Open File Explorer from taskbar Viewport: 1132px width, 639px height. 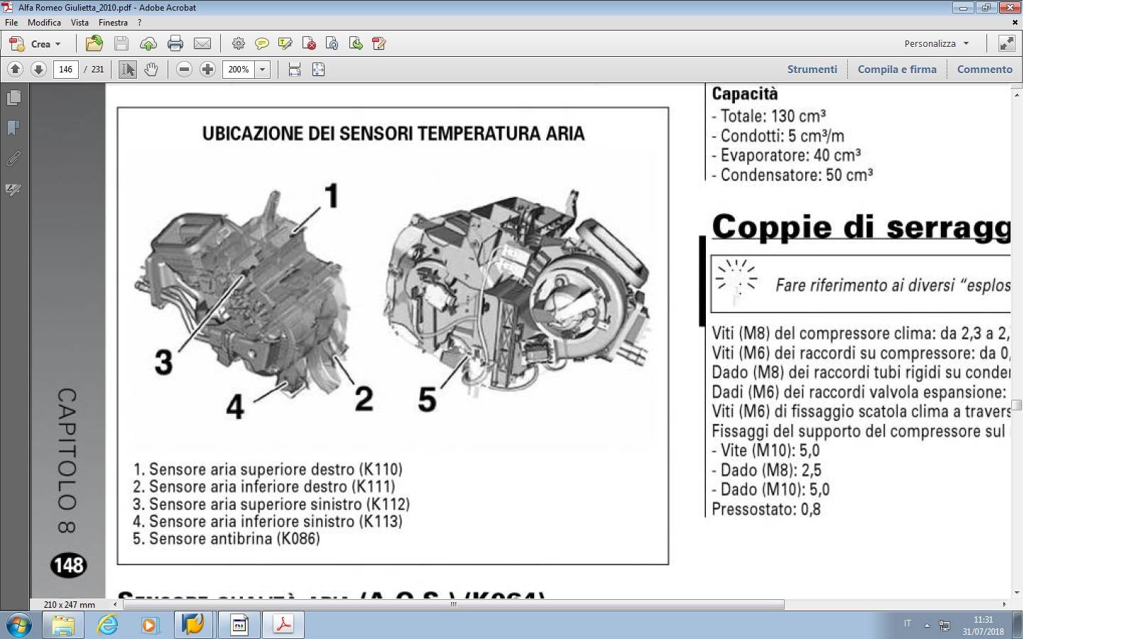(62, 626)
